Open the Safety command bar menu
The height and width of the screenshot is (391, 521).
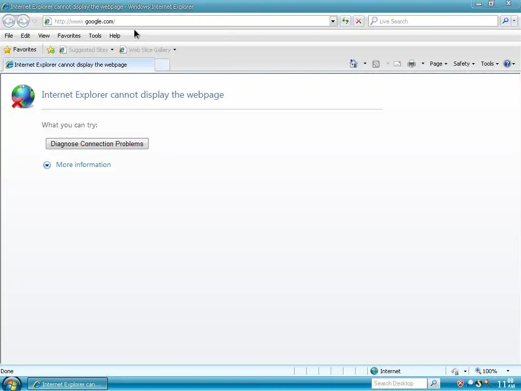coord(464,64)
